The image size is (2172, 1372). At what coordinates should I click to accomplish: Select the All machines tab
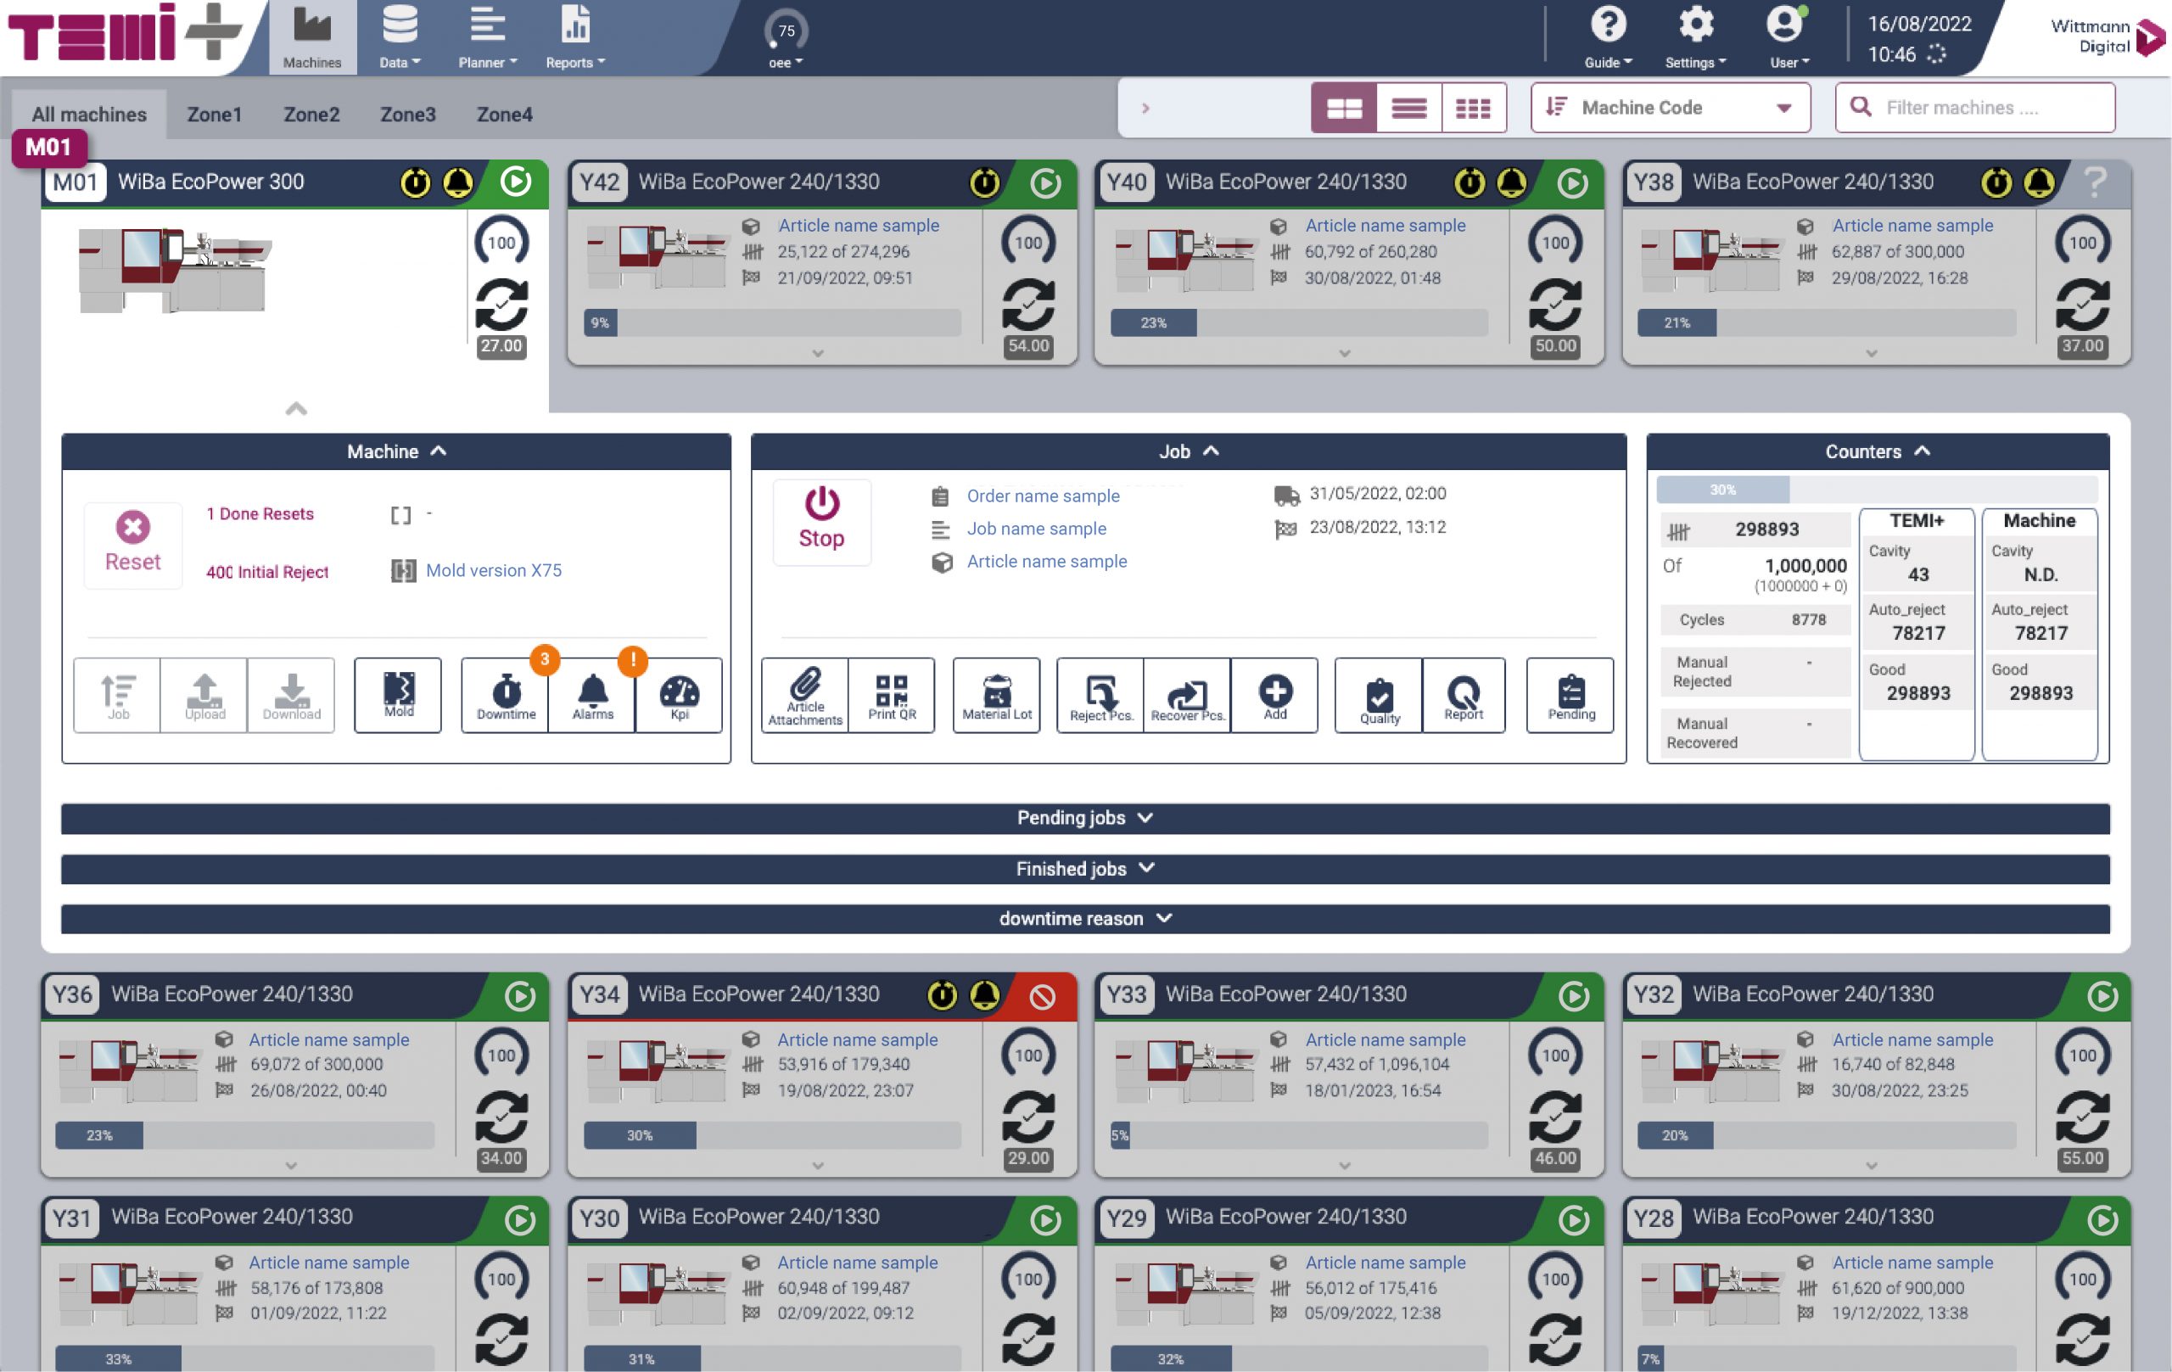pyautogui.click(x=89, y=115)
